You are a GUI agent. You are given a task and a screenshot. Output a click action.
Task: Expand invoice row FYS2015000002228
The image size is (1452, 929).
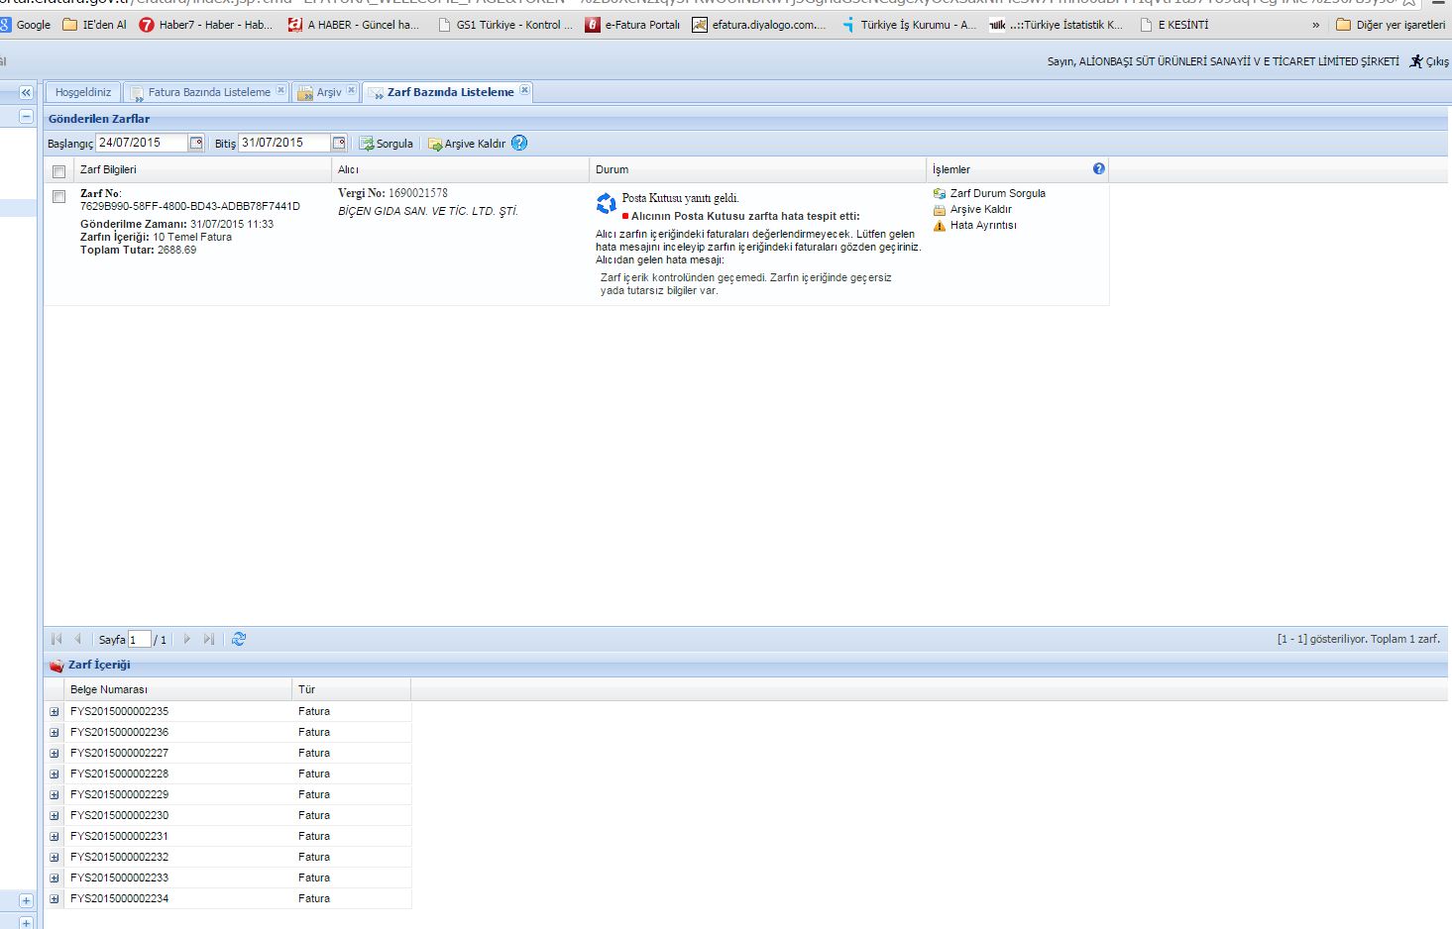tap(55, 774)
